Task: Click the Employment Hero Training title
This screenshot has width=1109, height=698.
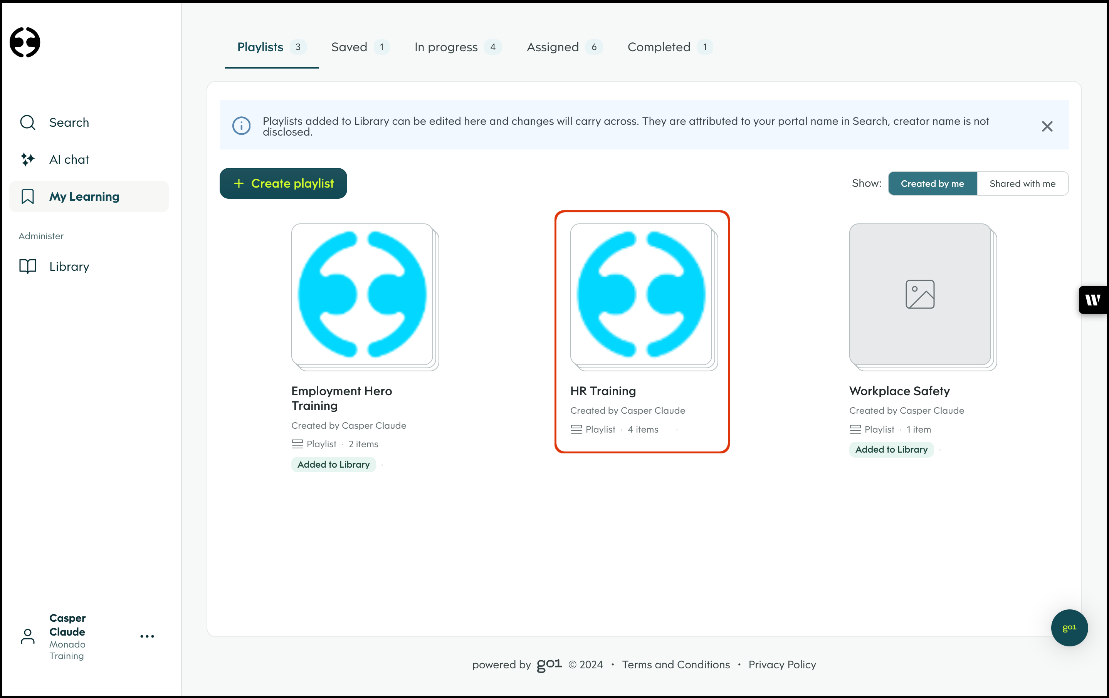Action: point(342,398)
